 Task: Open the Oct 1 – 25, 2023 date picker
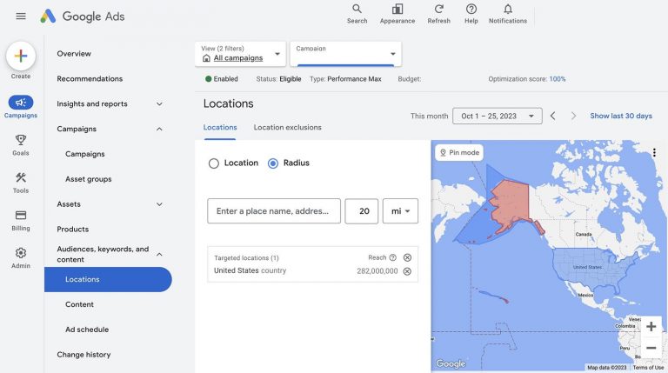pyautogui.click(x=498, y=116)
